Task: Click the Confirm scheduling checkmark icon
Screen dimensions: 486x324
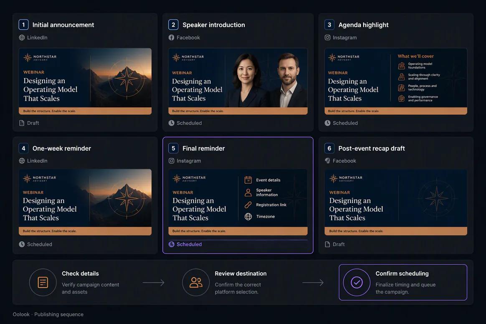Action: [x=357, y=282]
